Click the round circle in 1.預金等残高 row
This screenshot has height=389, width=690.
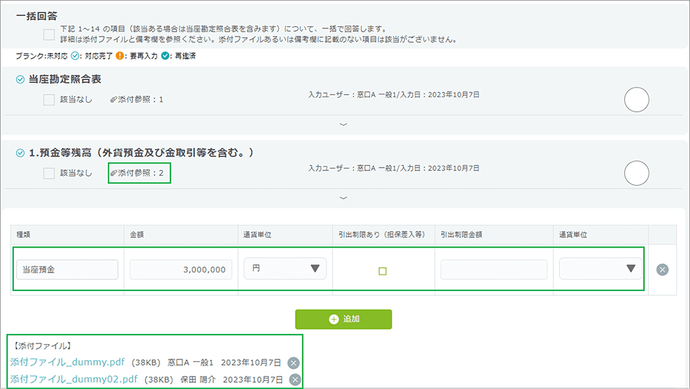tap(636, 173)
